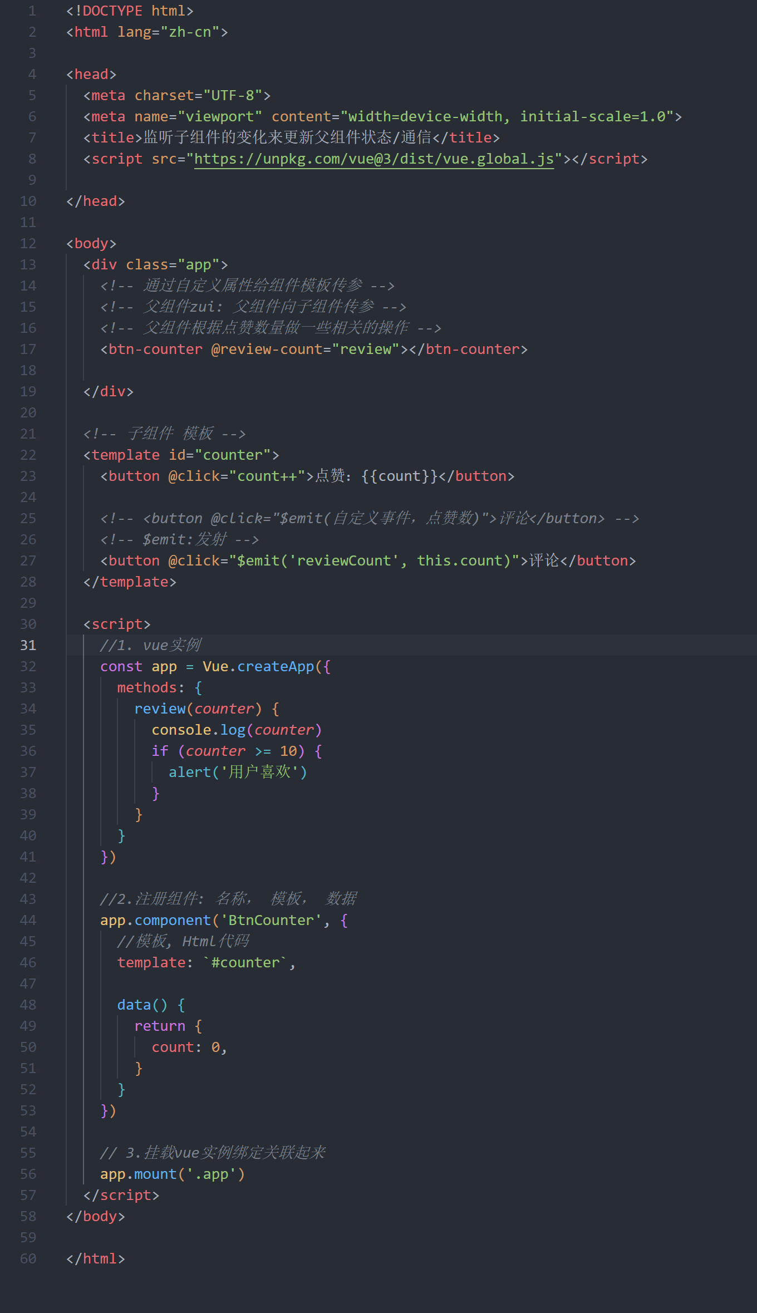Click line number 44 in the gutter
The width and height of the screenshot is (757, 1313).
pyautogui.click(x=28, y=921)
